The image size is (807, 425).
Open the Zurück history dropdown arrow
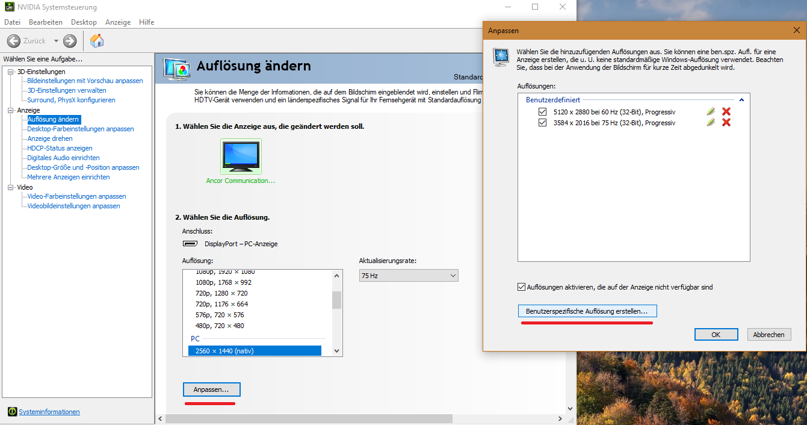coord(56,41)
